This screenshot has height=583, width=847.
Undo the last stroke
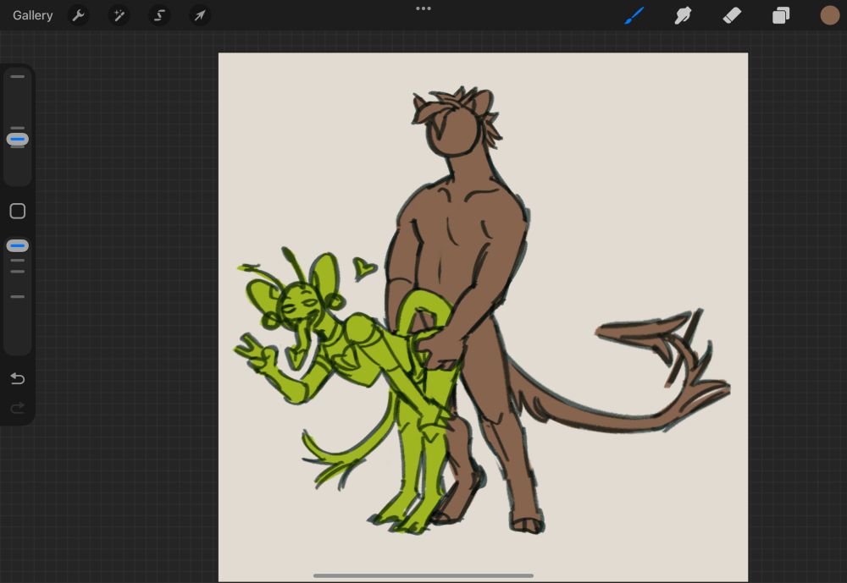pyautogui.click(x=17, y=378)
